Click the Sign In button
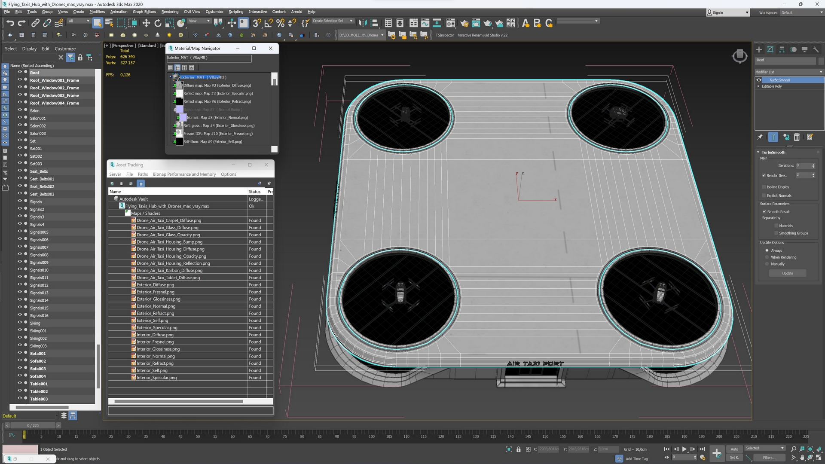 pos(727,12)
